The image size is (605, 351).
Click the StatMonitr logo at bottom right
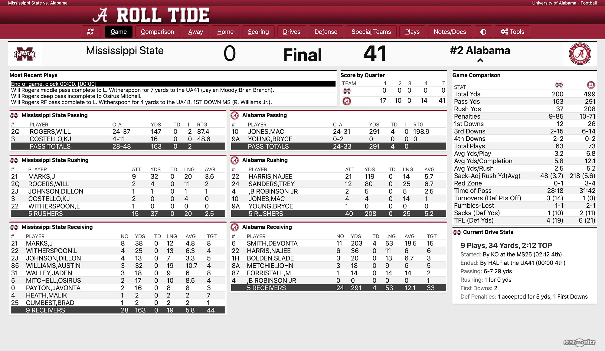click(580, 342)
